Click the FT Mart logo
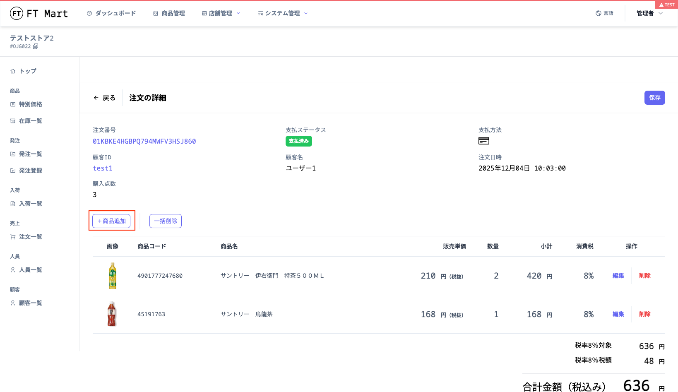678x392 pixels. pos(39,13)
